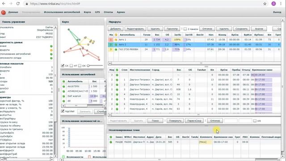Click the green status icon of the ГАЗ 2730 route
286x161 pixels.
(116, 50)
